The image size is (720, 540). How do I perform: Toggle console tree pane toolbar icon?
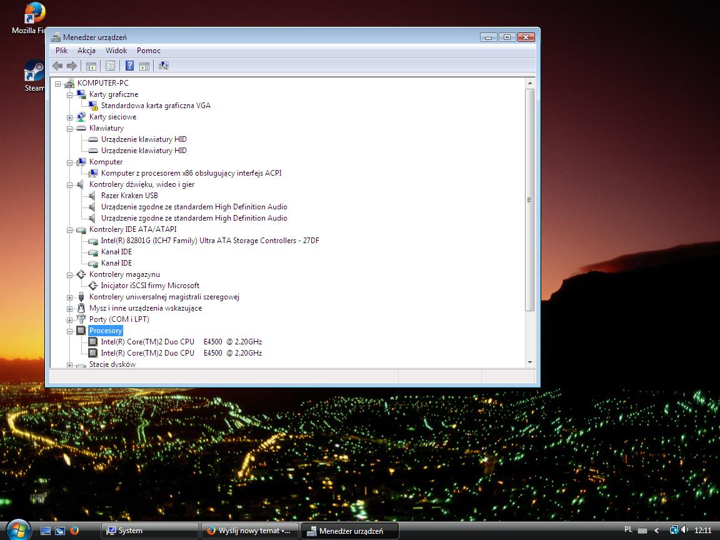(91, 66)
